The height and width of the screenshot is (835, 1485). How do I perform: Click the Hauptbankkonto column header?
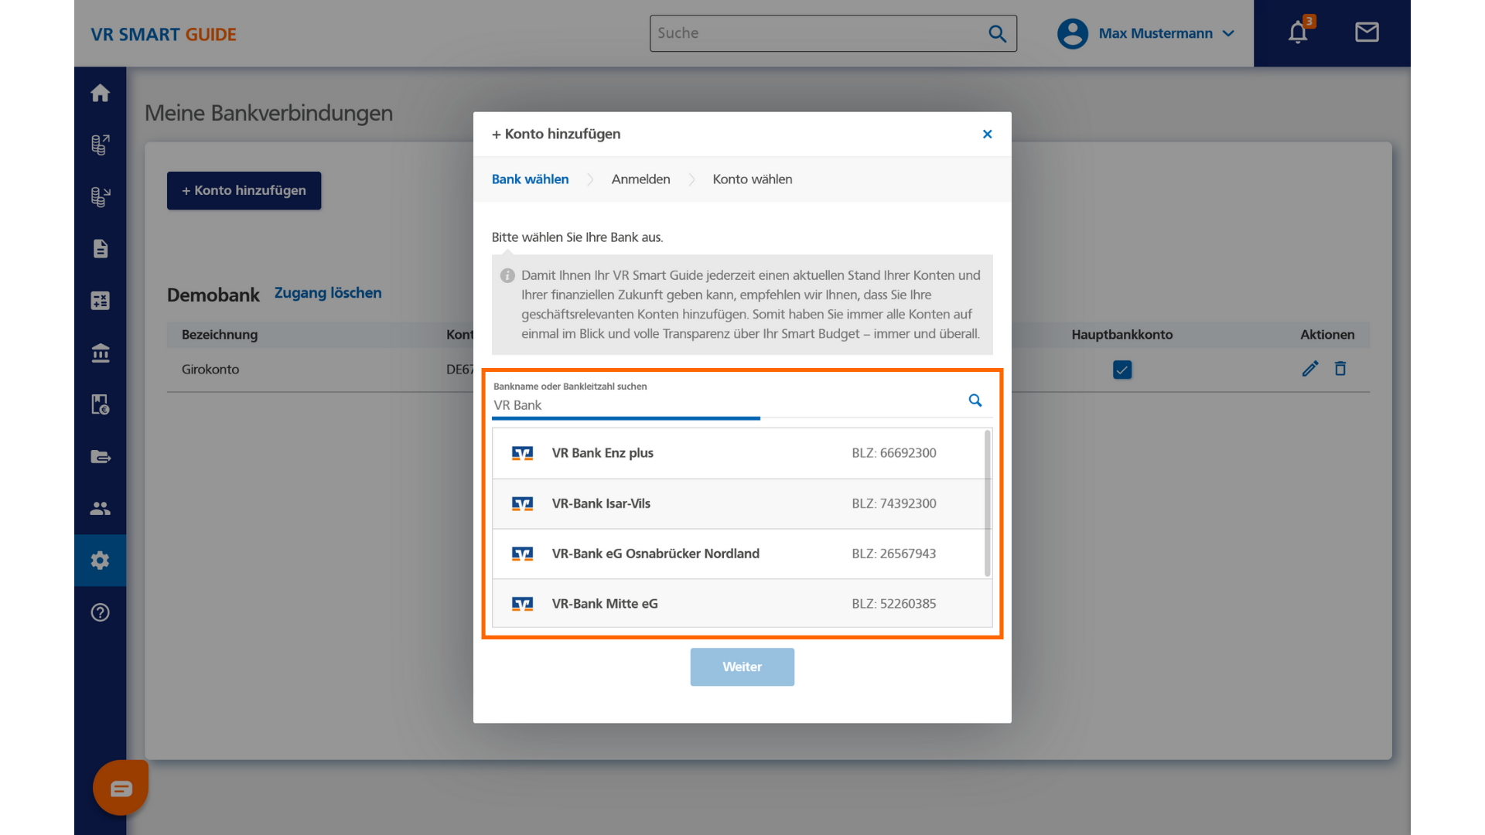point(1122,335)
